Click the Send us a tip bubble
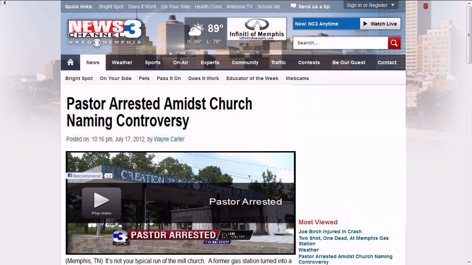Image resolution: width=472 pixels, height=265 pixels. 310,6
